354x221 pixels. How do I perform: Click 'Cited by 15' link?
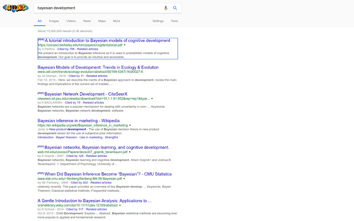[x=72, y=103]
